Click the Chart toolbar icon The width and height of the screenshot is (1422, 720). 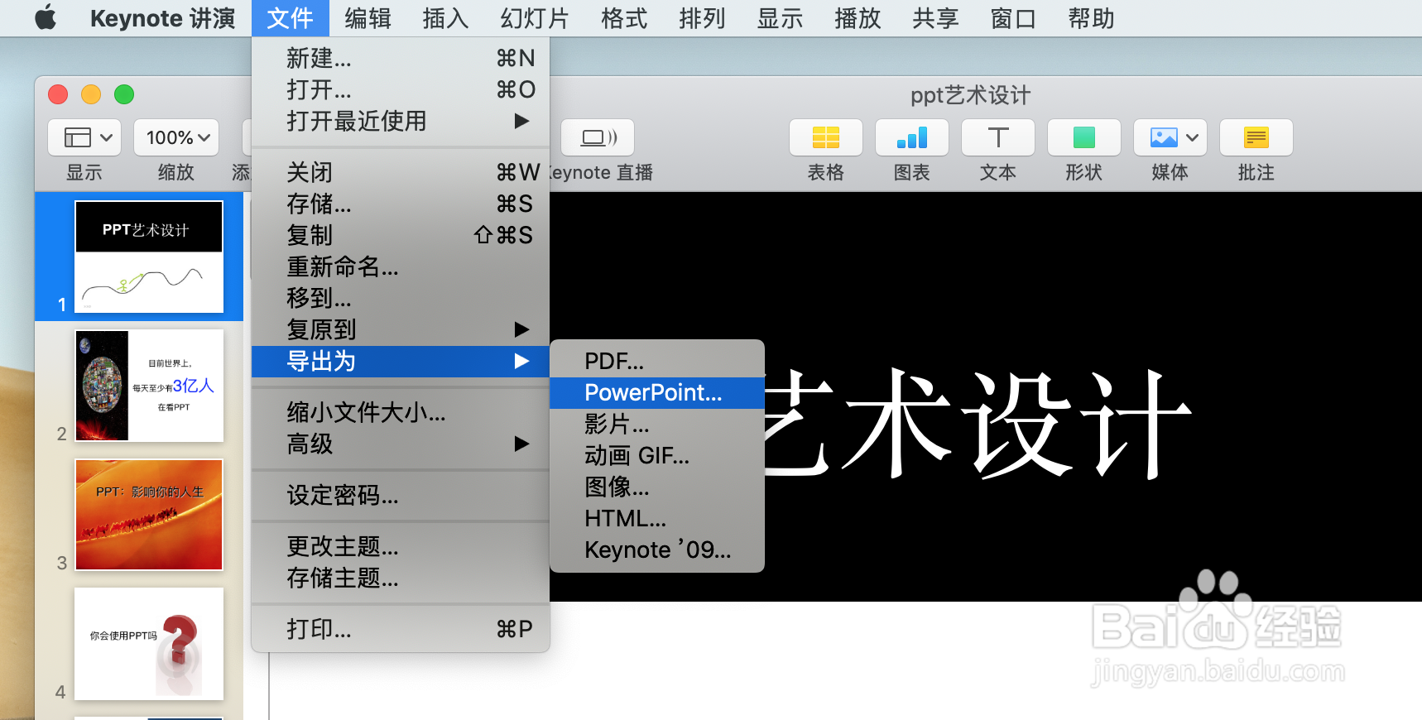pyautogui.click(x=912, y=137)
